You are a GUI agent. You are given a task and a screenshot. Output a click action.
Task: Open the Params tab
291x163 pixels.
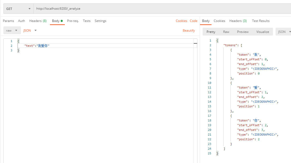8,21
